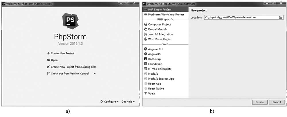The height and width of the screenshot is (117, 287).
Task: Select React Native project type
Action: [165, 88]
